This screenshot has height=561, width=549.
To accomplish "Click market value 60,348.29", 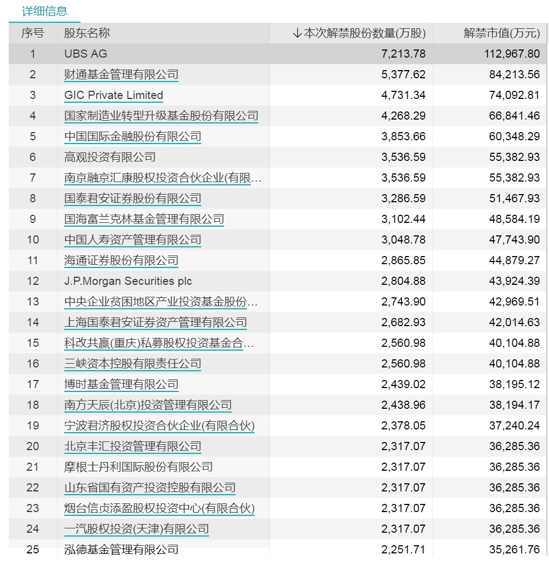I will [514, 136].
